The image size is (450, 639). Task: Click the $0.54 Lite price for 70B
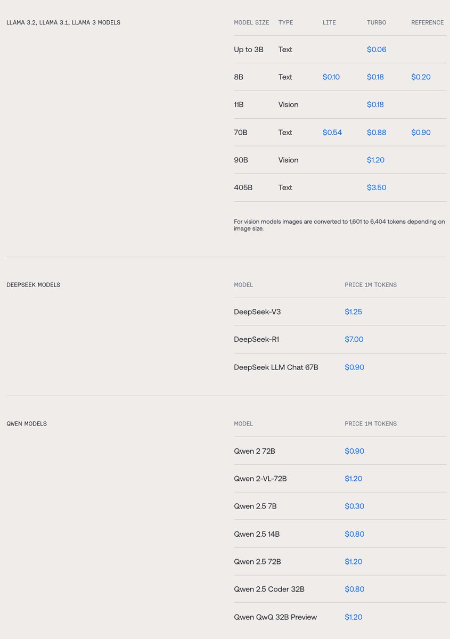[332, 133]
